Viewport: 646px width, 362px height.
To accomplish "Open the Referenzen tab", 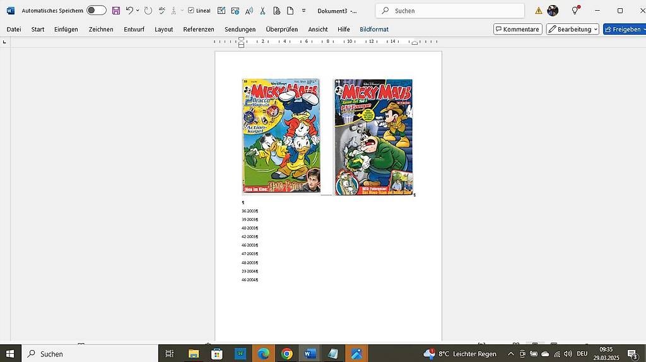I will 199,29.
